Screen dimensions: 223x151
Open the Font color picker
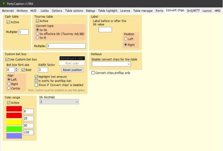click(72, 63)
